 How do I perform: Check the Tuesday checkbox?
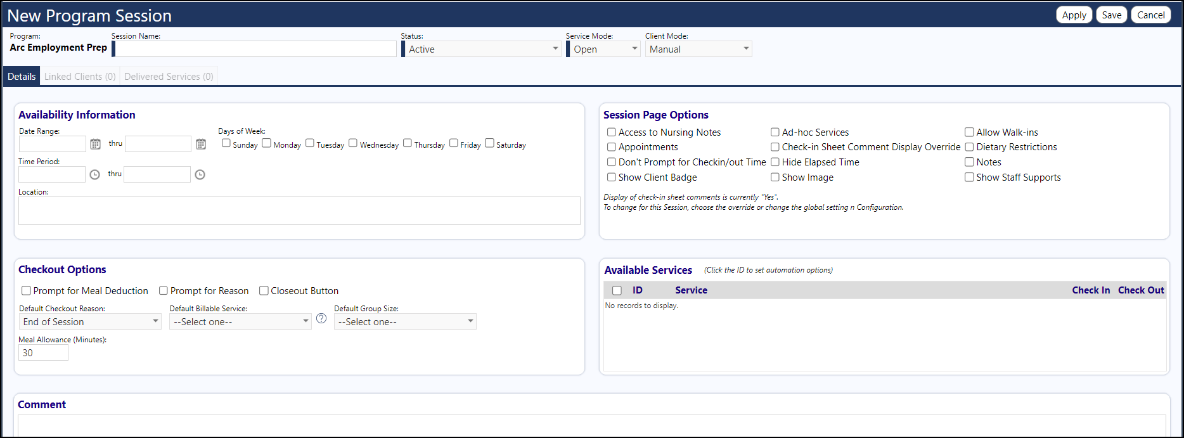(310, 143)
